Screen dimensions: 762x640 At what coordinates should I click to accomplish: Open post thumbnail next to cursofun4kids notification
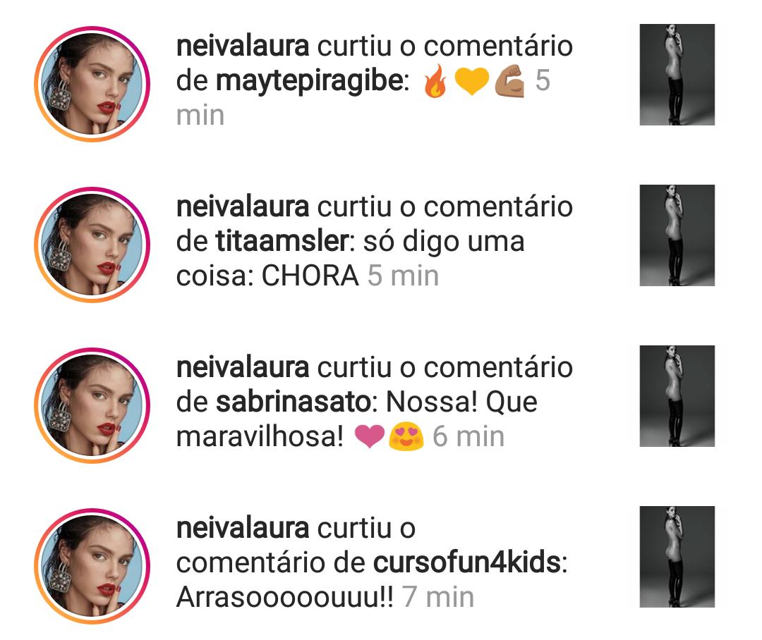click(677, 557)
